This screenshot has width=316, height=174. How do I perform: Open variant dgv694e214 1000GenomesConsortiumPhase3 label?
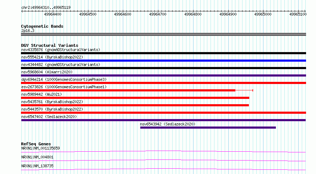click(x=64, y=79)
